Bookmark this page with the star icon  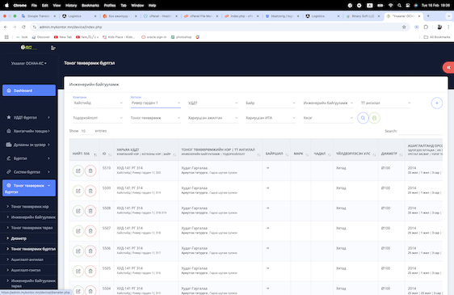404,27
